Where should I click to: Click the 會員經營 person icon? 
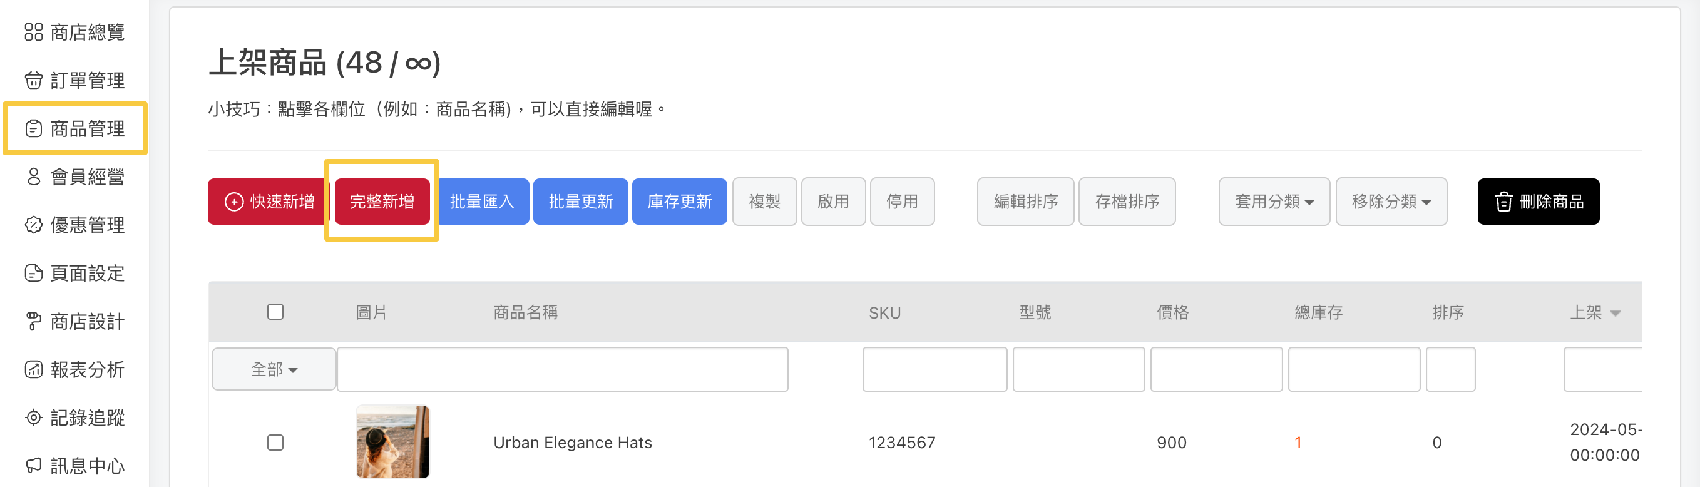tap(34, 177)
